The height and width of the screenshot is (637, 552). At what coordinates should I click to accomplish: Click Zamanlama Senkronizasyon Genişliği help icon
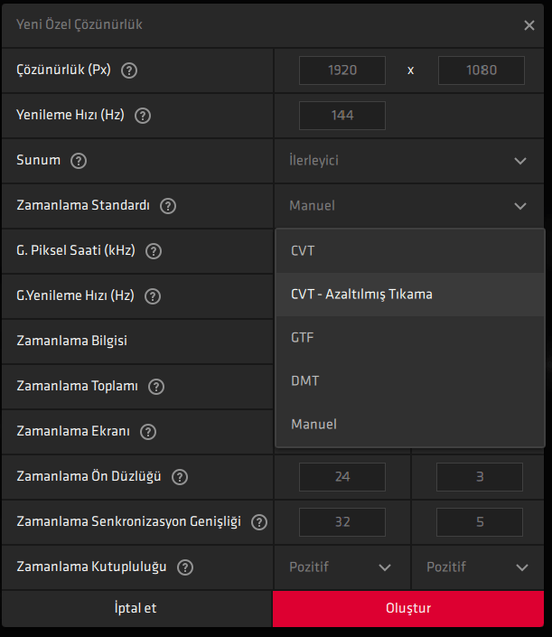point(259,522)
